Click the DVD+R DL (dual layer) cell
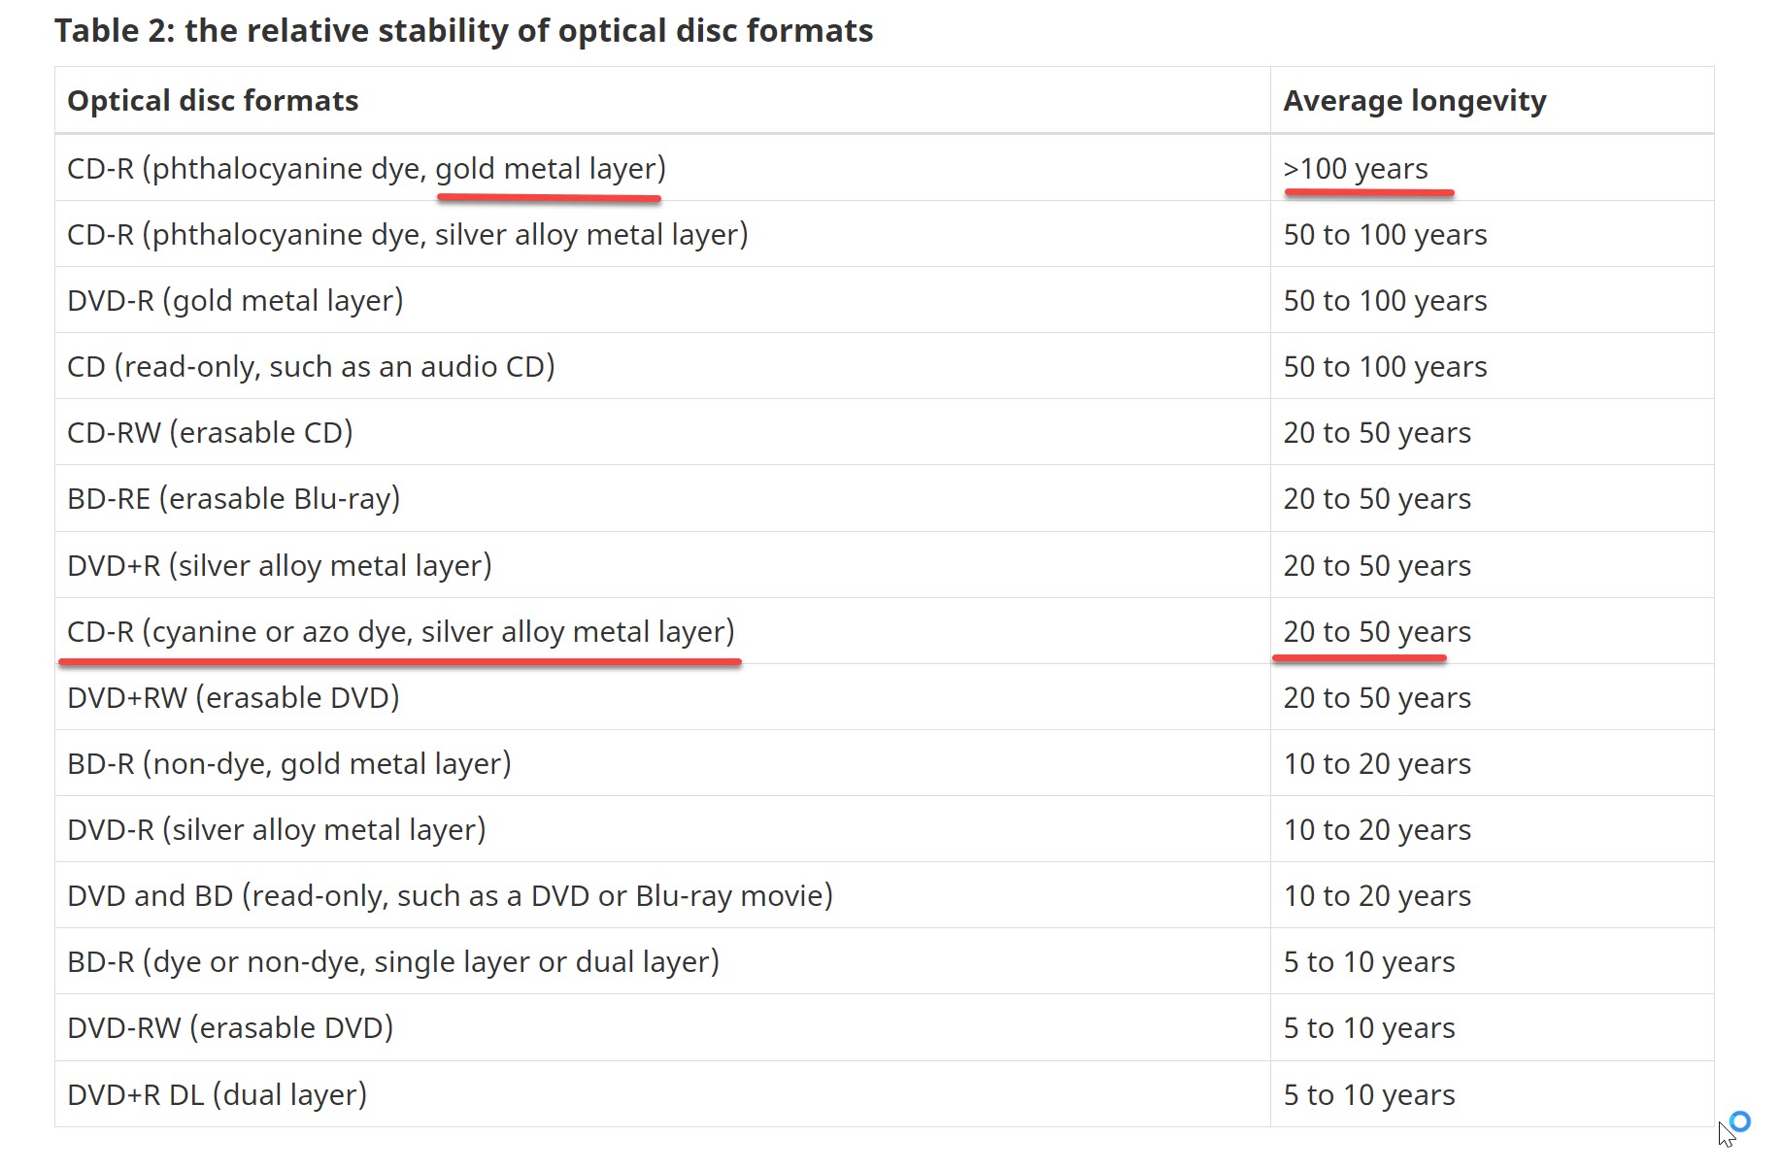 tap(217, 1095)
